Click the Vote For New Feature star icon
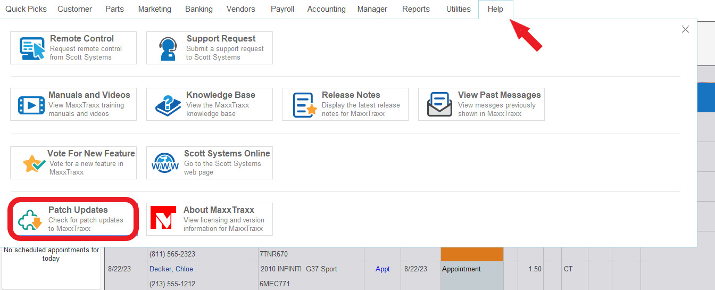 point(35,163)
